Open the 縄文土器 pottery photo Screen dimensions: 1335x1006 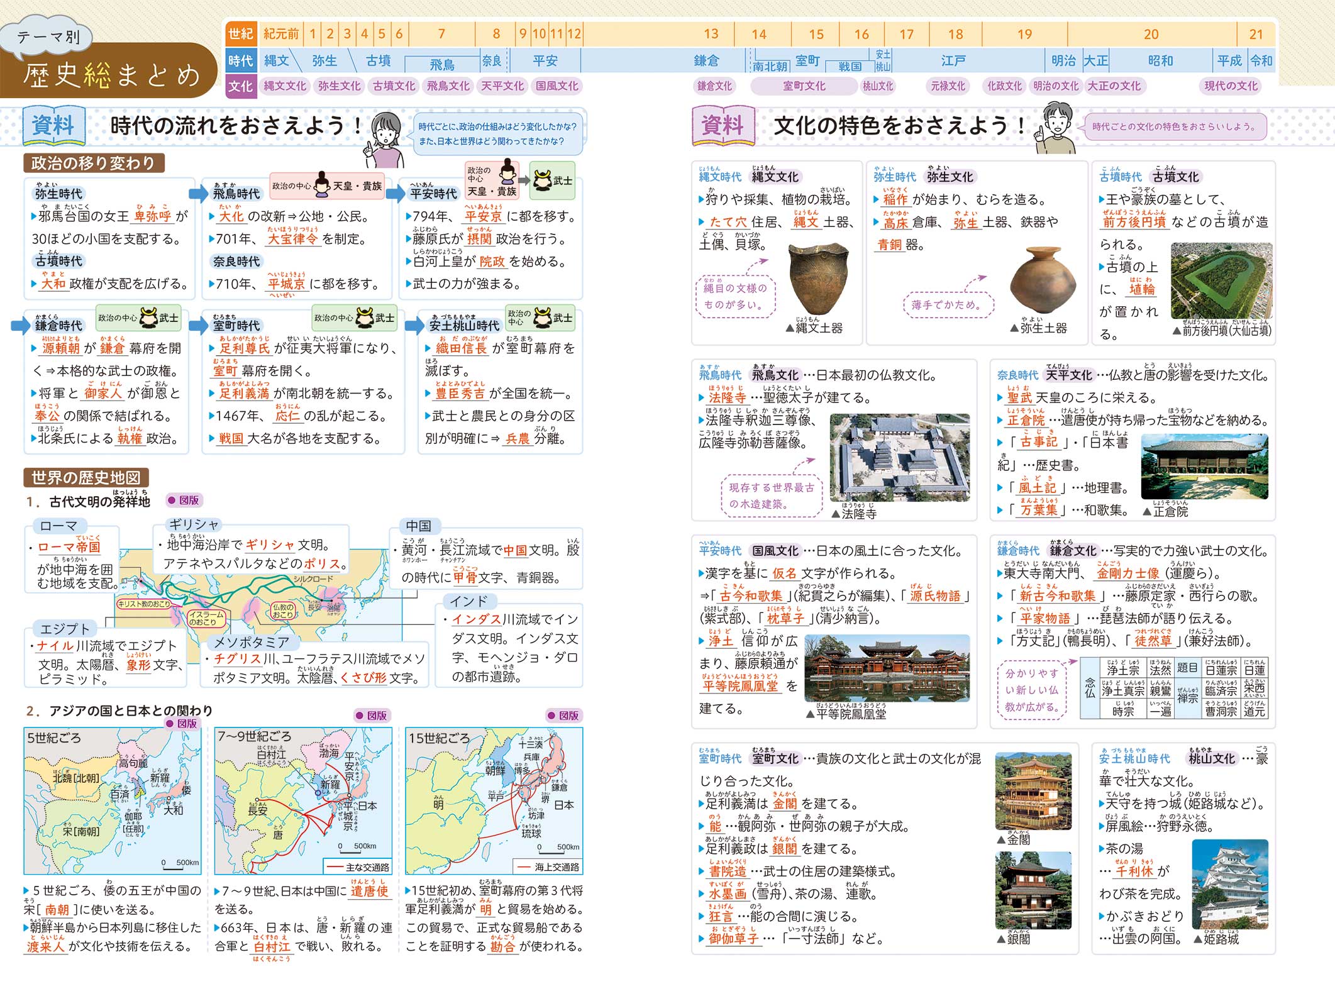819,279
